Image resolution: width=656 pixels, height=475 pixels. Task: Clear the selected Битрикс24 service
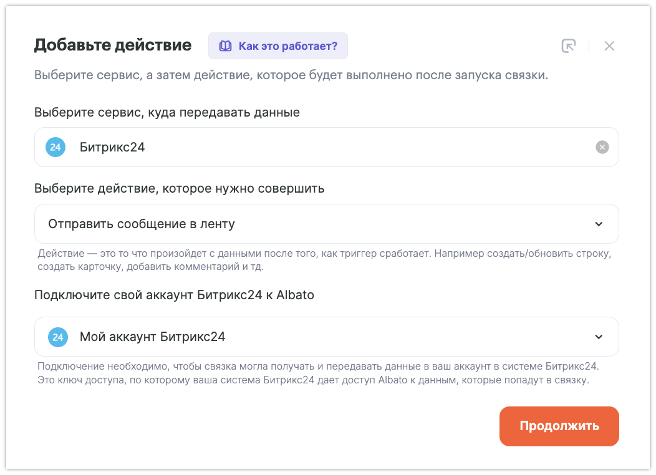pos(602,147)
